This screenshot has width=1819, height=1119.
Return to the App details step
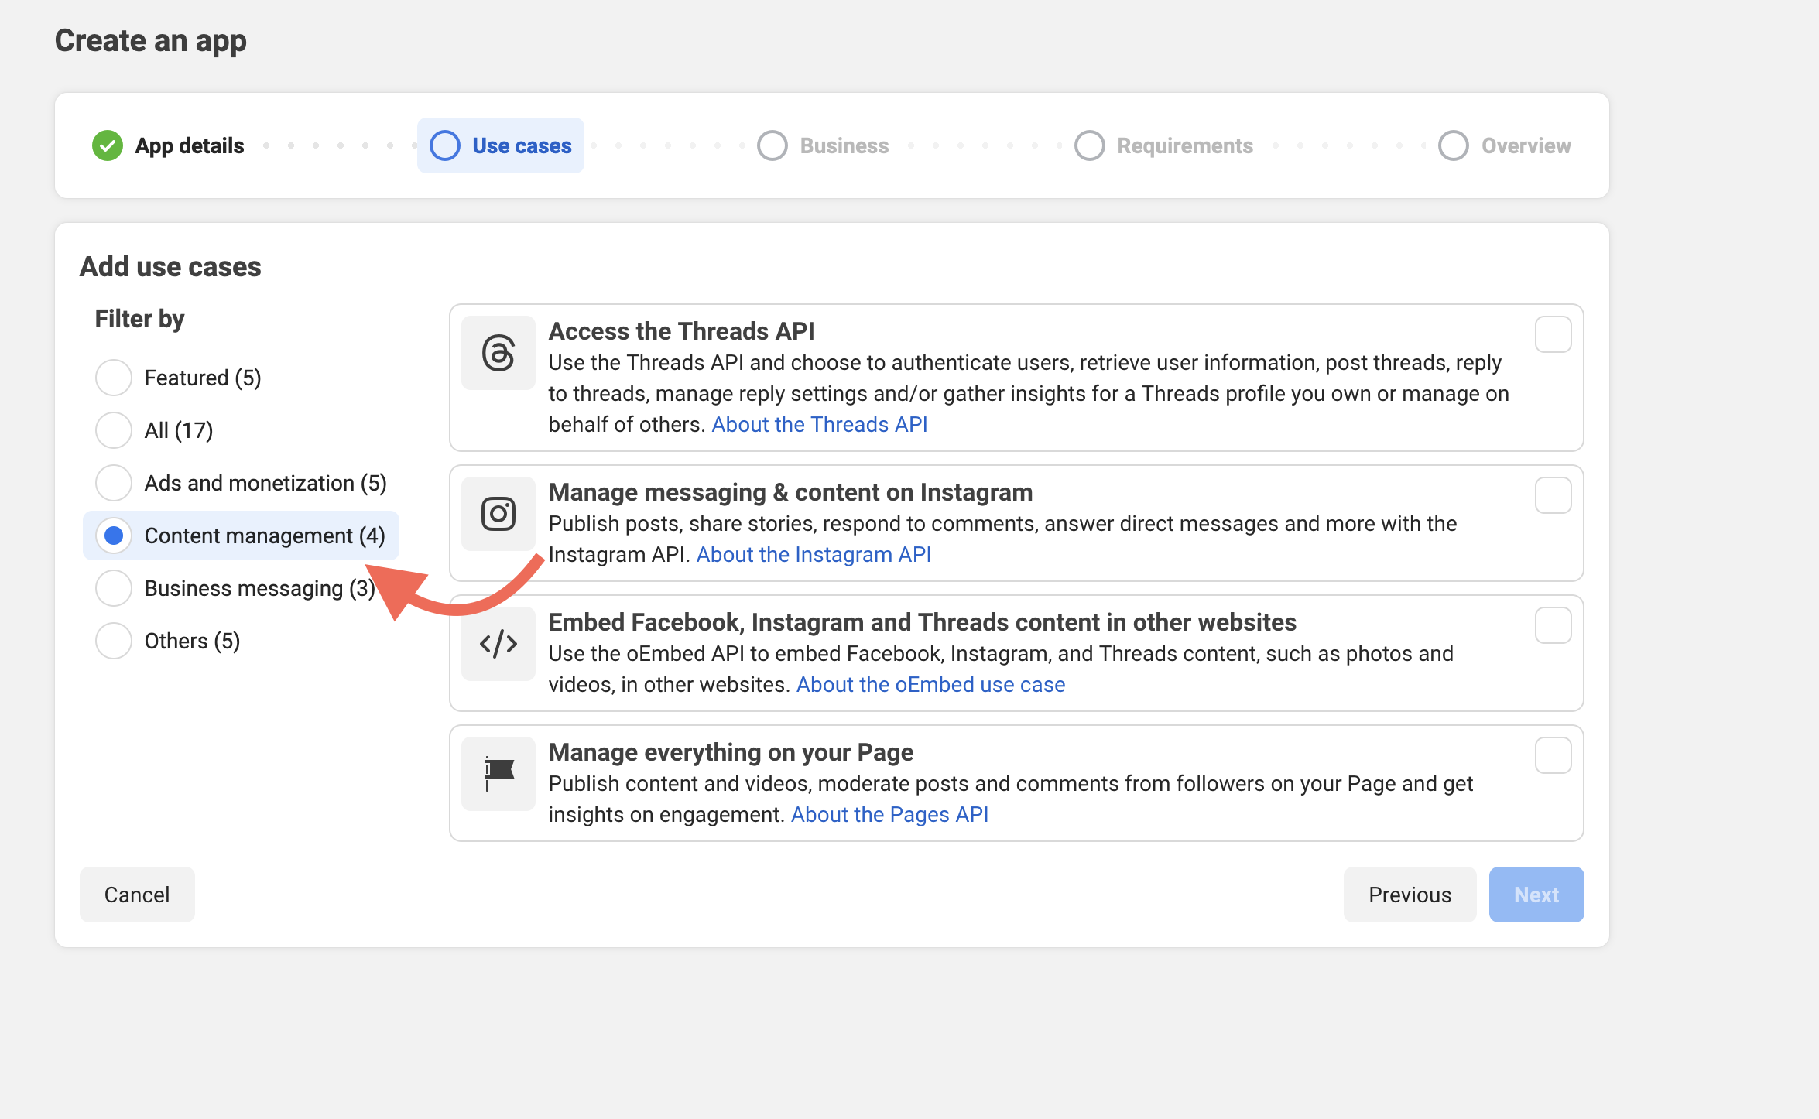tap(168, 145)
